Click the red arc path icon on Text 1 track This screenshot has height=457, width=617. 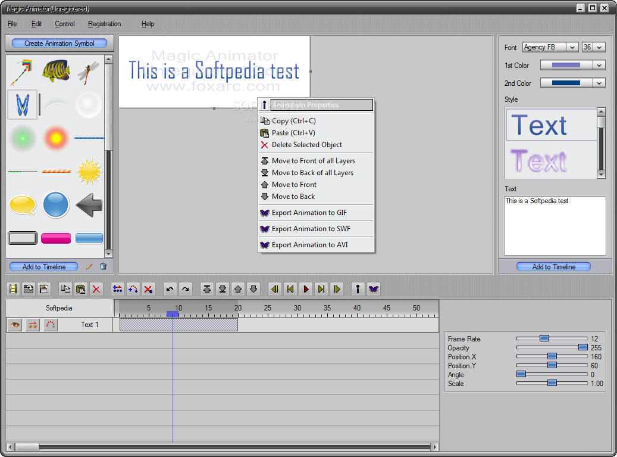pos(51,325)
